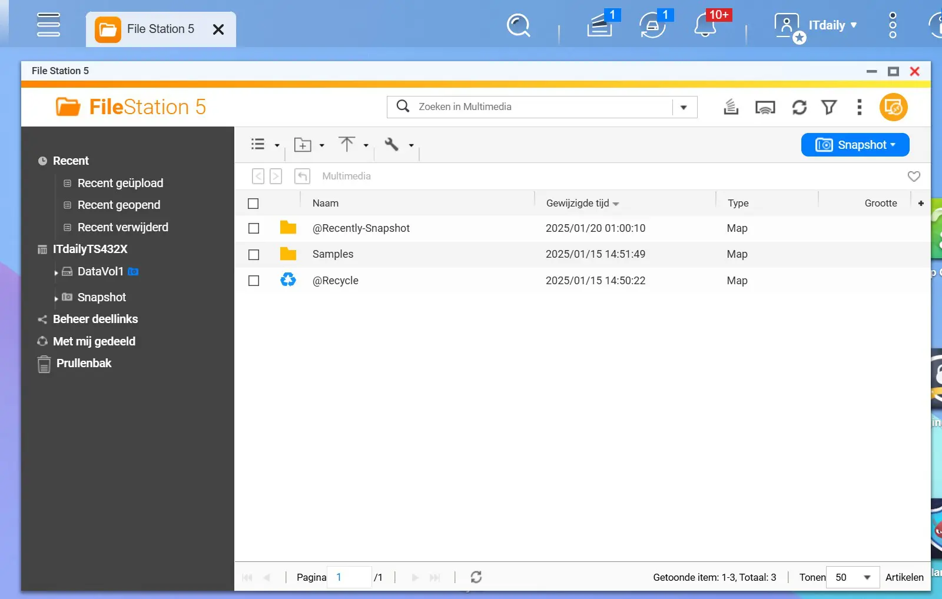Screen dimensions: 942x599
Task: Open Prullenbak in sidebar
Action: (83, 364)
